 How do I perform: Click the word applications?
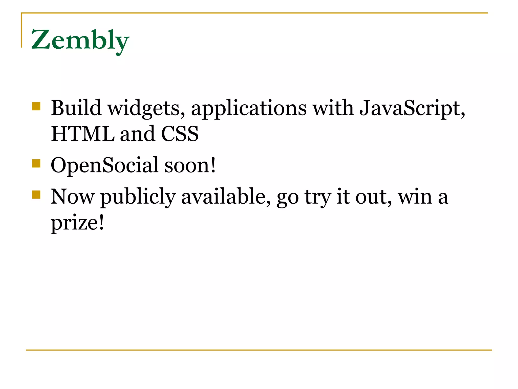tap(249, 108)
